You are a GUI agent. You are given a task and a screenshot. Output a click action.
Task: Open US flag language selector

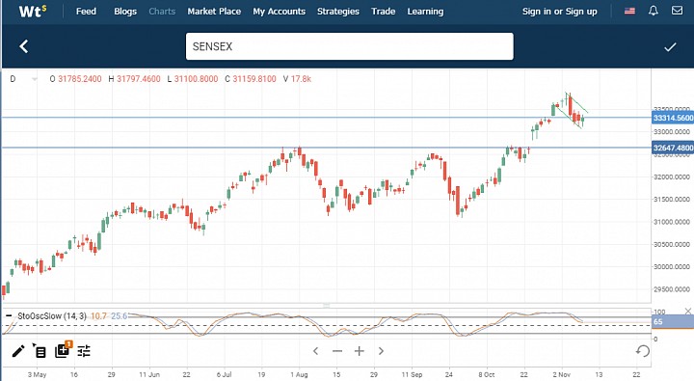629,11
